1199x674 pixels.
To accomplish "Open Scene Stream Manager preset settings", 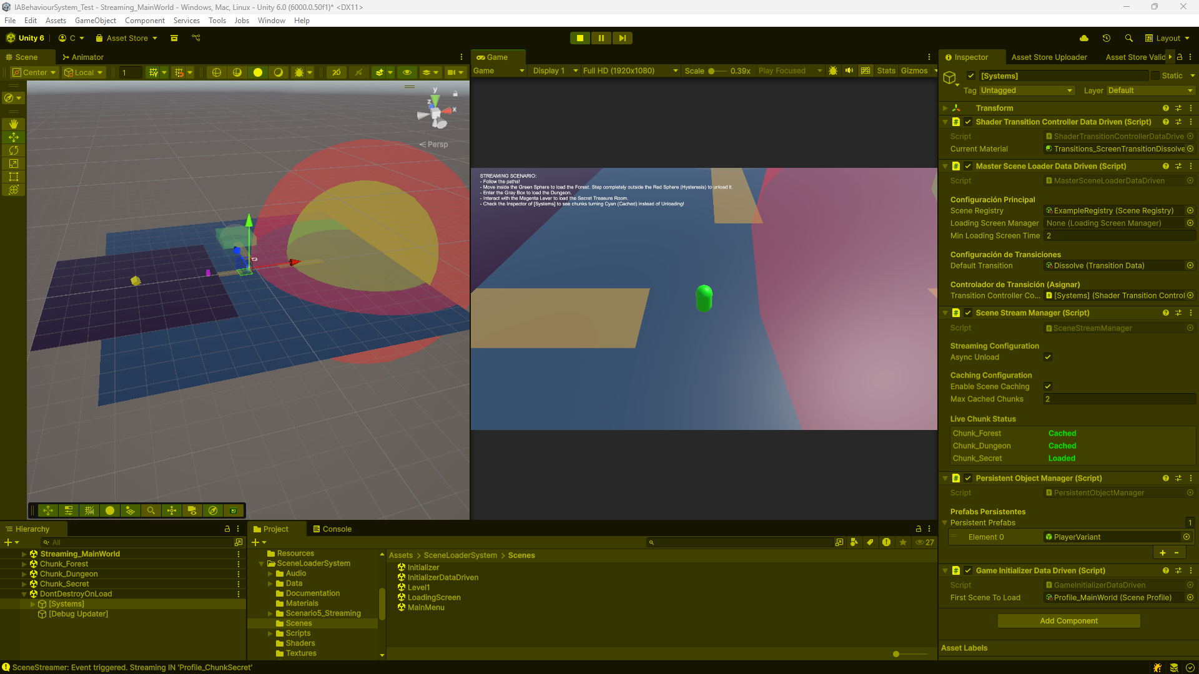I will coord(1178,313).
